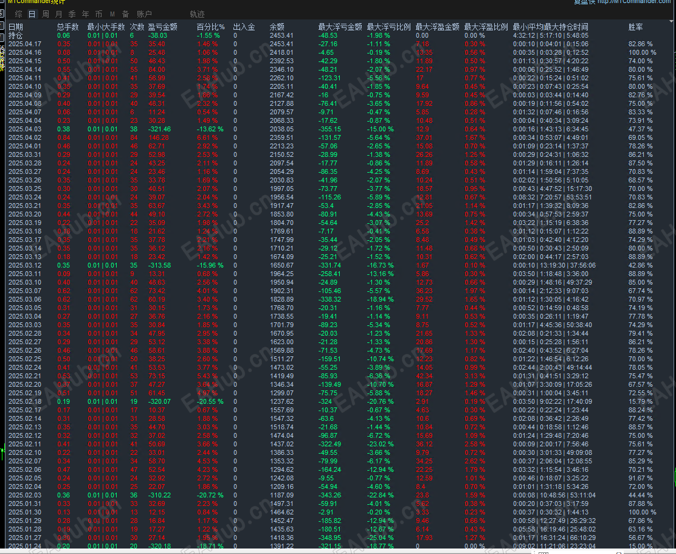
Task: Click the 2025.03.07 date cell
Action: click(24, 291)
